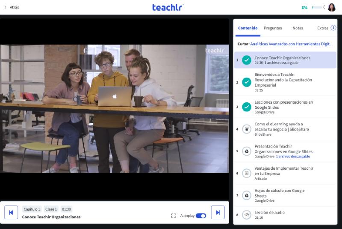Switch to the Preguntas tab
This screenshot has width=342, height=229.
273,28
